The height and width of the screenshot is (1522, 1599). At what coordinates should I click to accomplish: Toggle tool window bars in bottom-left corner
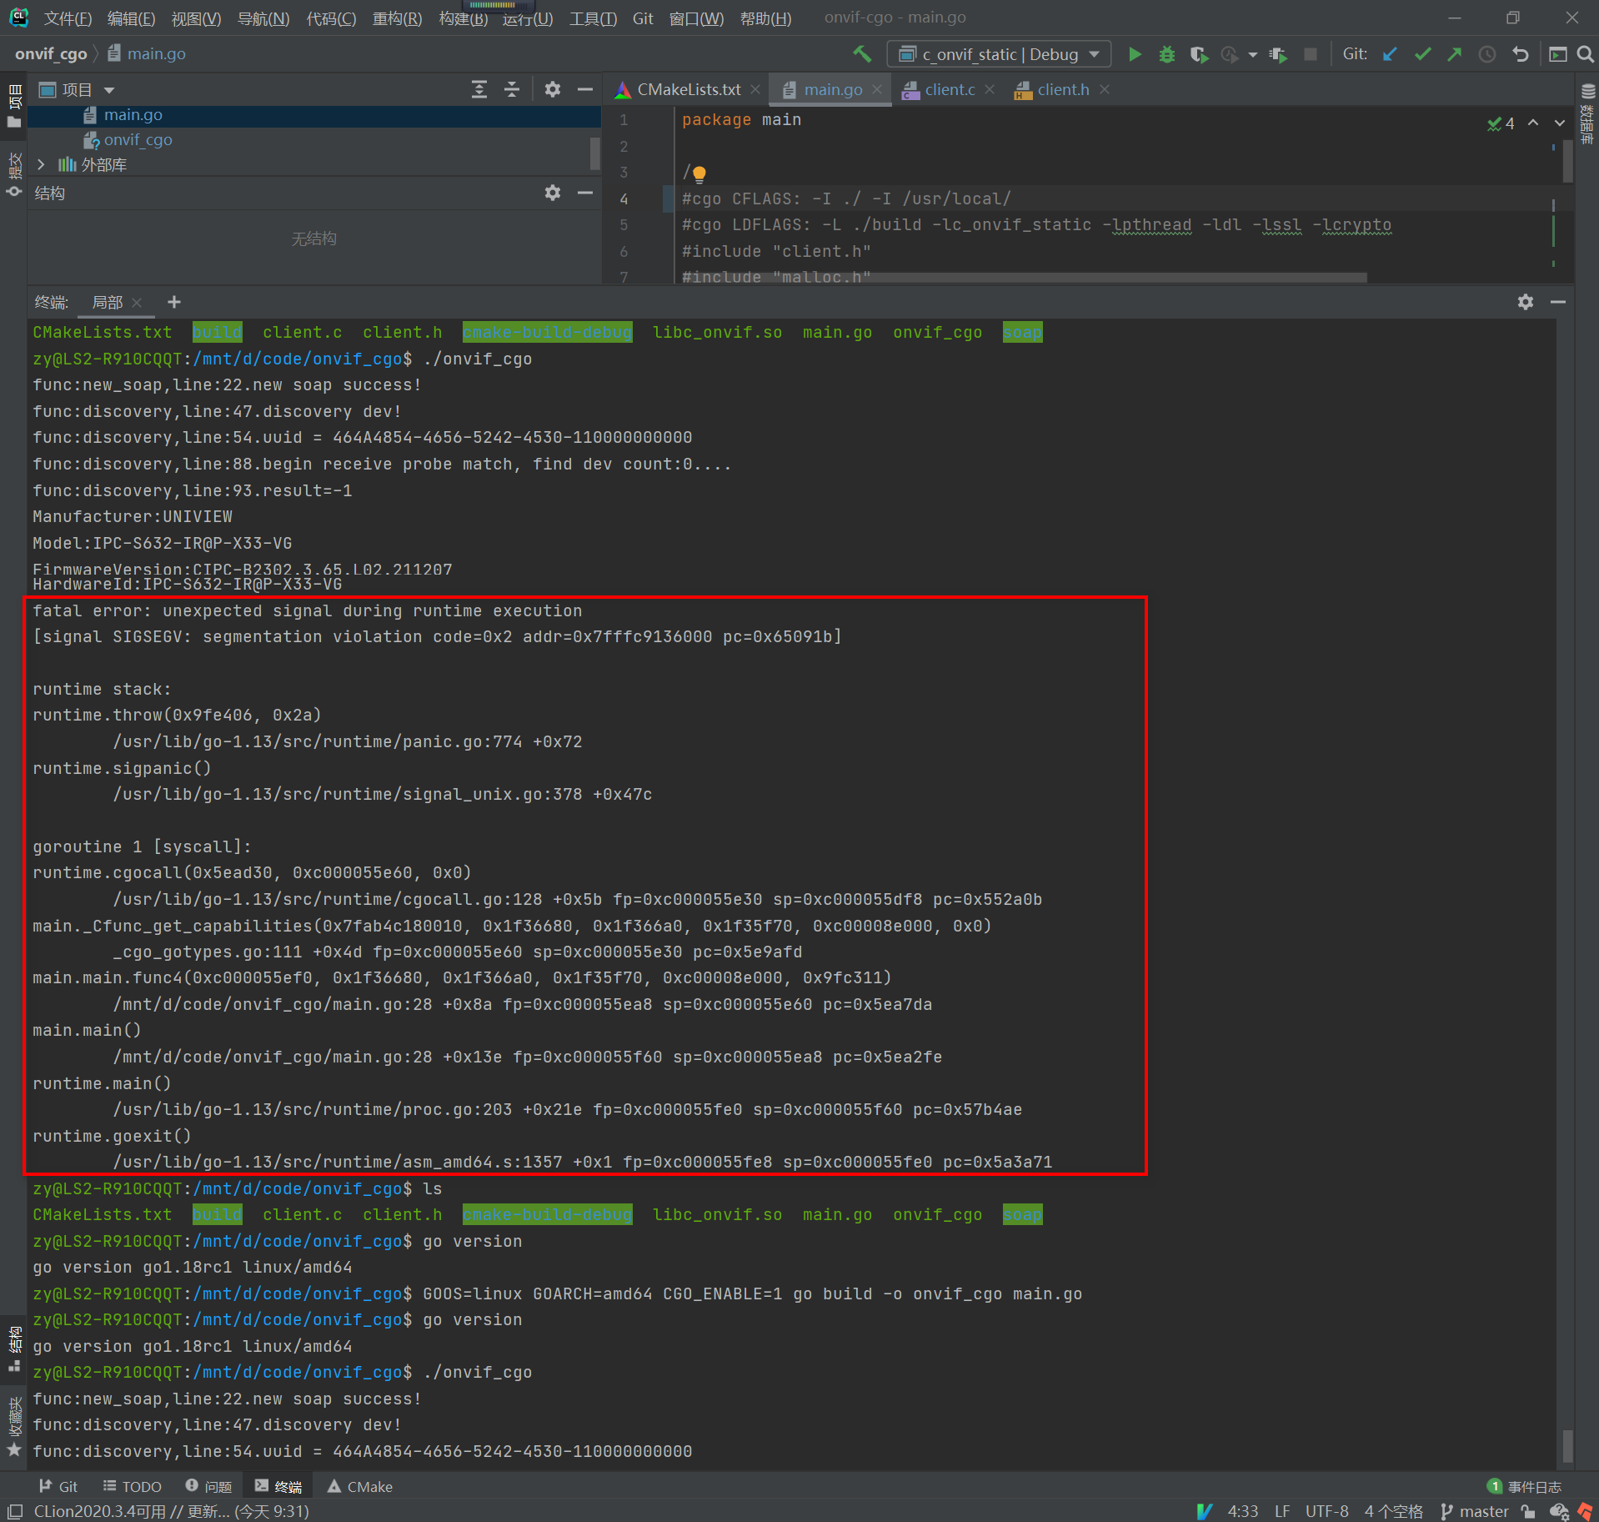(14, 1511)
